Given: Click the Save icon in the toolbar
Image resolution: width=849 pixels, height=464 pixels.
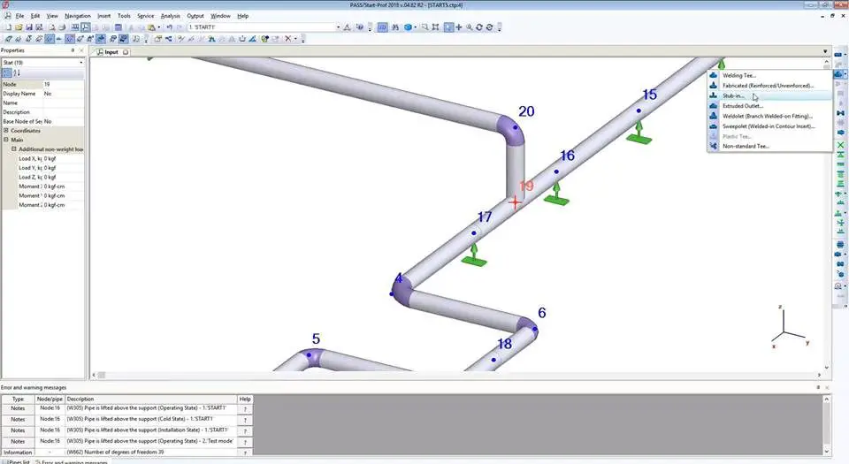Looking at the screenshot, I should [x=28, y=27].
